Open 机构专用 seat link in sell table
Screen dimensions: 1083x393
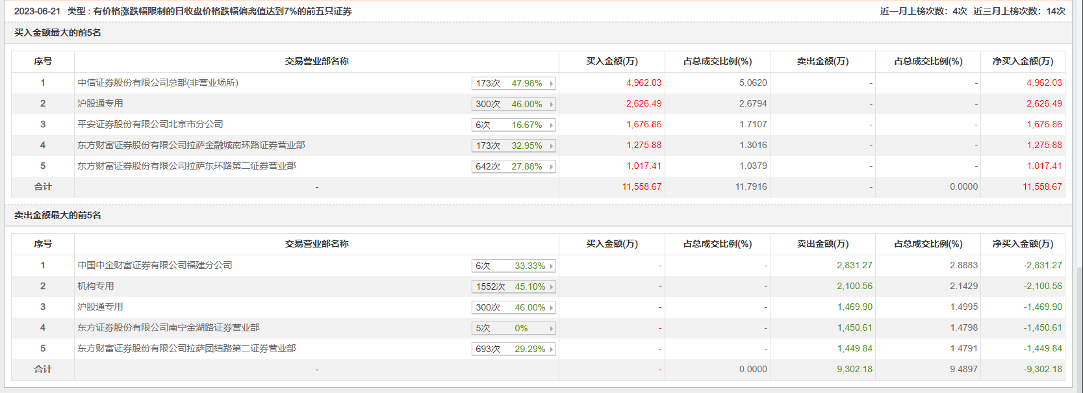pos(96,286)
